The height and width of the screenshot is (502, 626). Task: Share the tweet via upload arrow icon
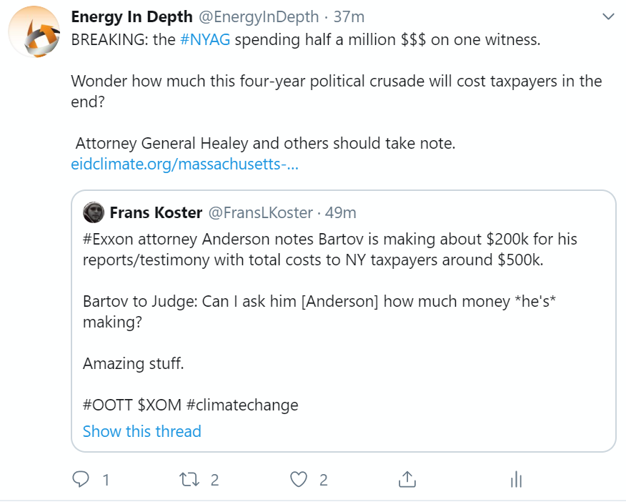[x=407, y=479]
